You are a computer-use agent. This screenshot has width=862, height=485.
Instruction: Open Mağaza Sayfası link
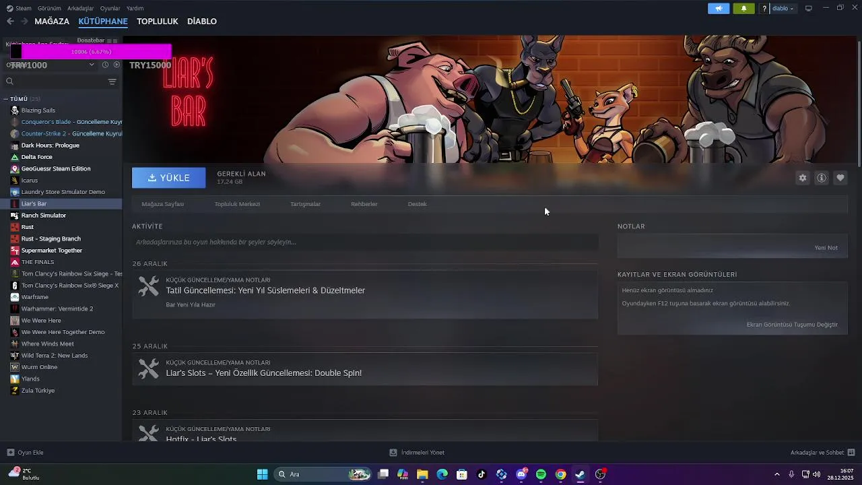coord(163,204)
